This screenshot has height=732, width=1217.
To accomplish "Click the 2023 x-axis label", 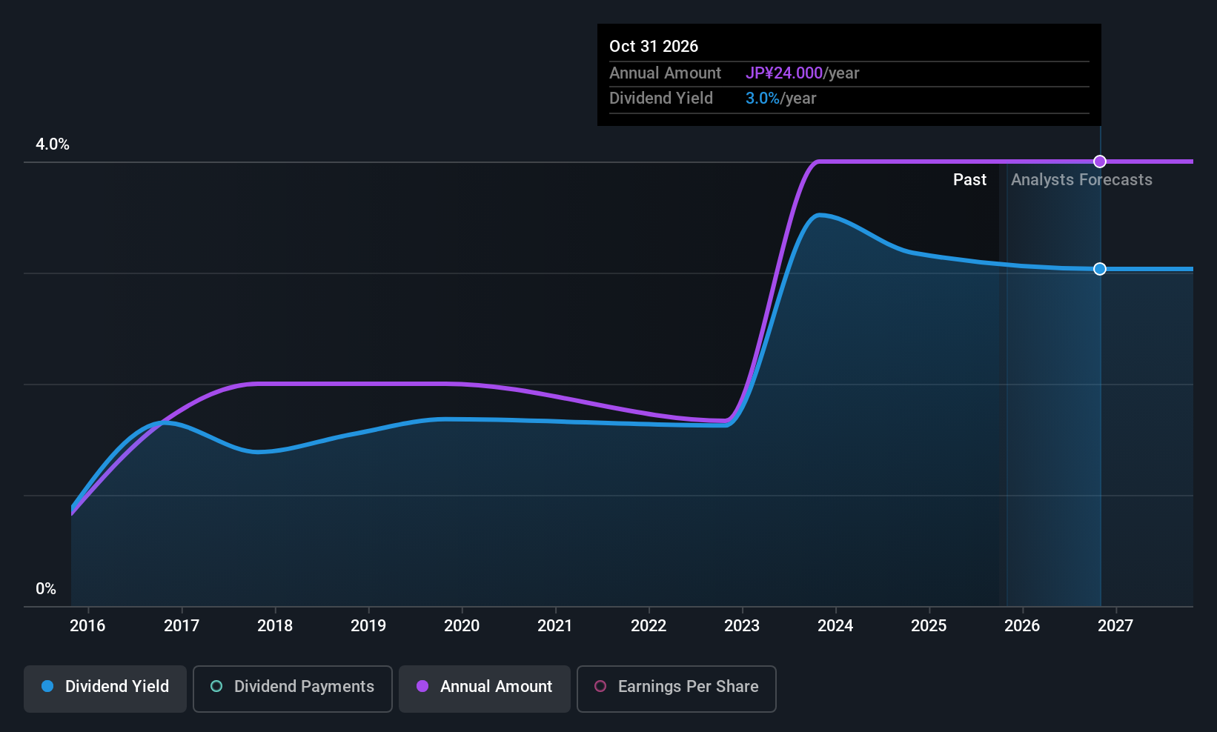I will 742,626.
